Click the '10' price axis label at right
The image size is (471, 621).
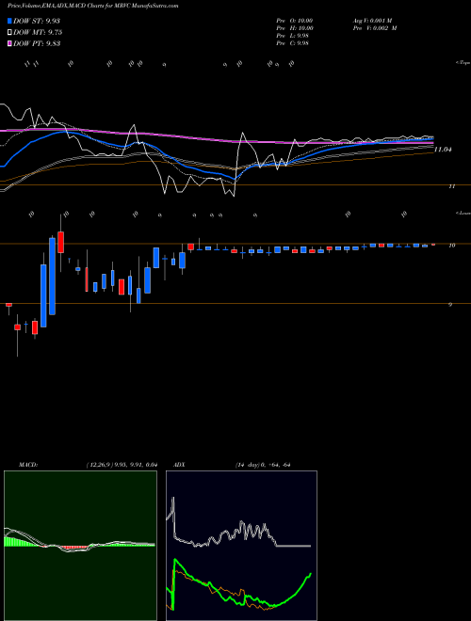(x=451, y=246)
